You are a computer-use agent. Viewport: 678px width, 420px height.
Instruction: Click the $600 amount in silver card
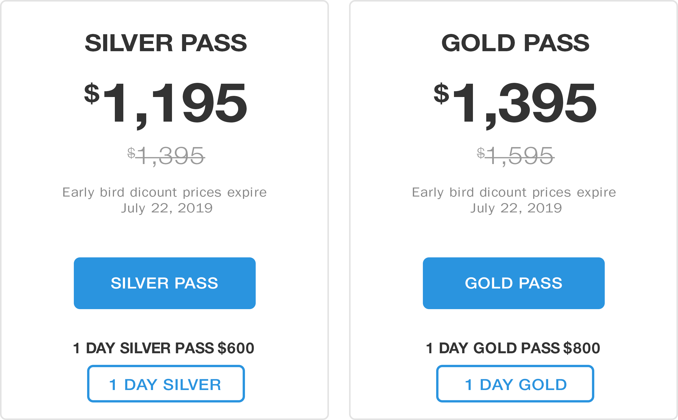click(236, 348)
